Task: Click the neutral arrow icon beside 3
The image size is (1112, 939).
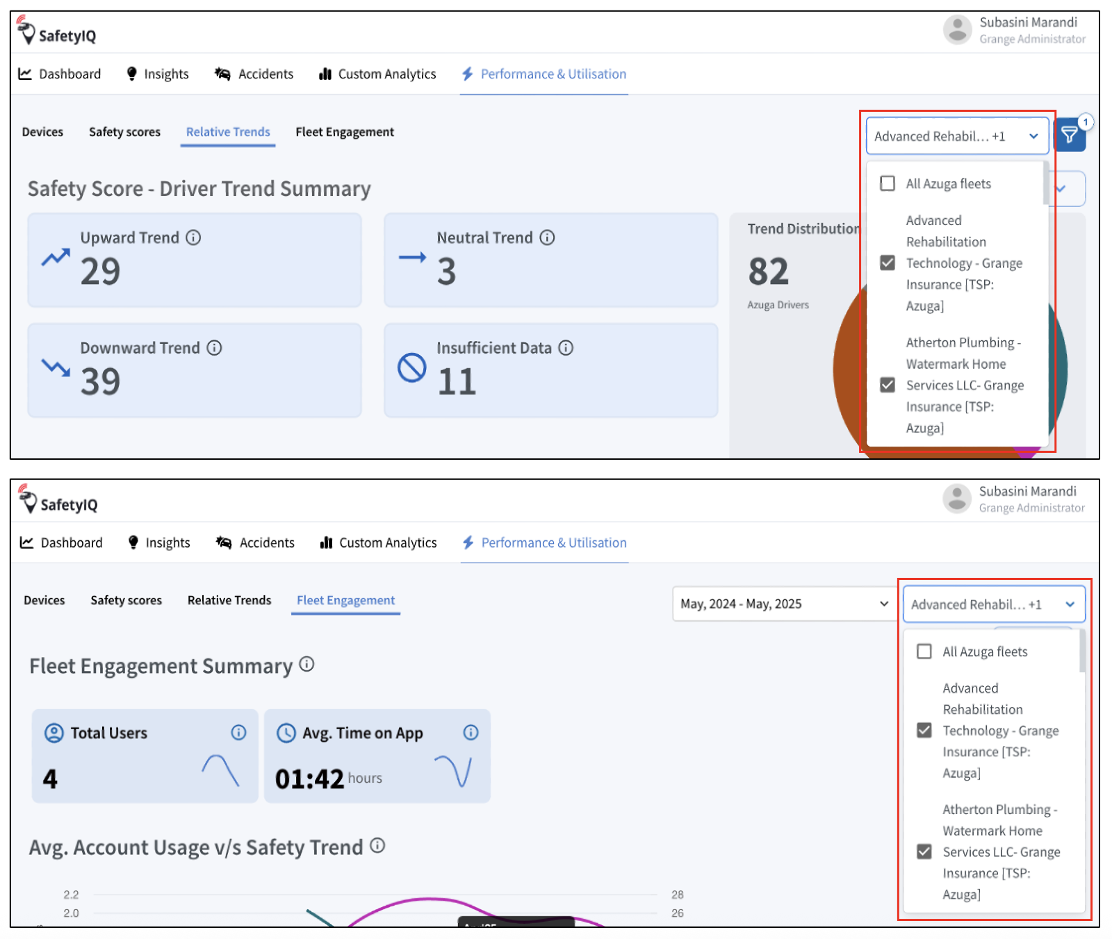Action: [x=412, y=258]
